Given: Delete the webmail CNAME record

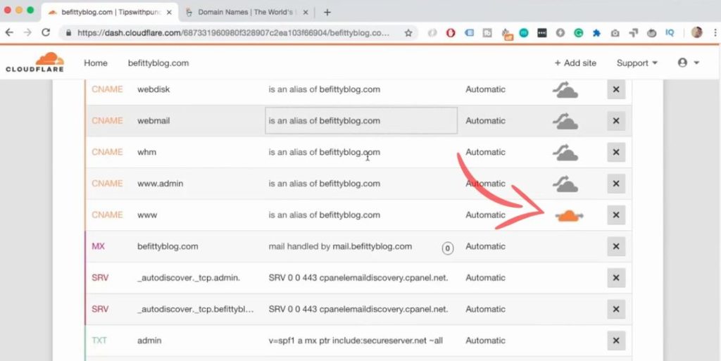Looking at the screenshot, I should [x=616, y=121].
